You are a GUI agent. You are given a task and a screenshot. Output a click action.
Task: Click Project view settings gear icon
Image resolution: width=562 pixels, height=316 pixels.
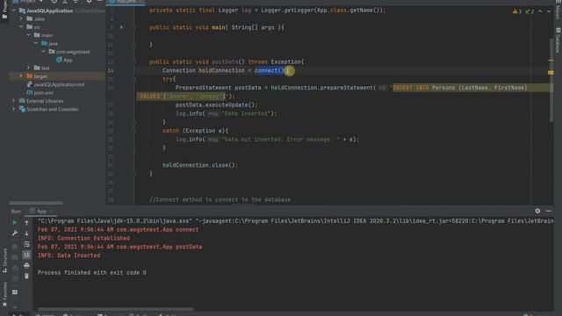(x=89, y=2)
